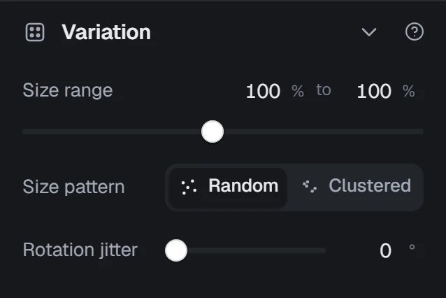The height and width of the screenshot is (298, 446).
Task: Click the scattered dots icon beside Random
Action: pyautogui.click(x=189, y=187)
